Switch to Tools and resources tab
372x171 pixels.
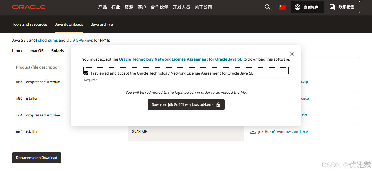point(30,24)
